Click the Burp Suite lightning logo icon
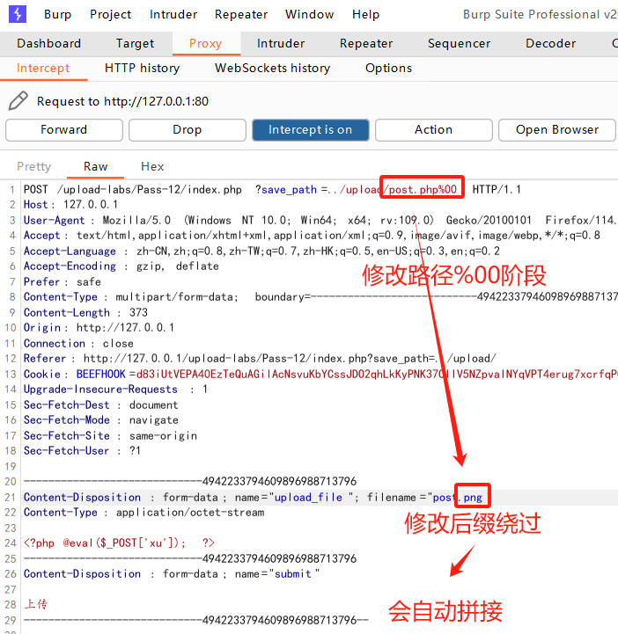The height and width of the screenshot is (634, 618). (18, 14)
